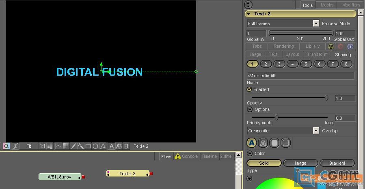Select the magic wand tool
Viewport: 365px width, 189px height.
point(80,146)
